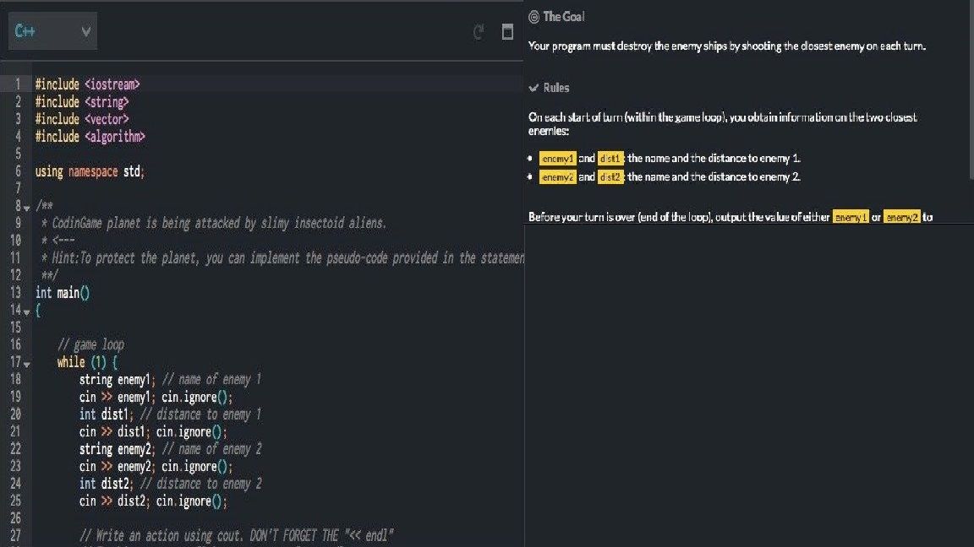Click line number 13 in the gutter

15,292
